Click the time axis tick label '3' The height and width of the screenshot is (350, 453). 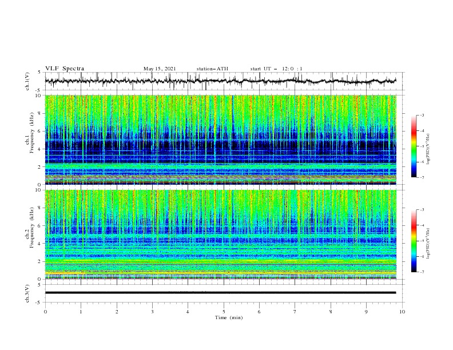(152, 312)
